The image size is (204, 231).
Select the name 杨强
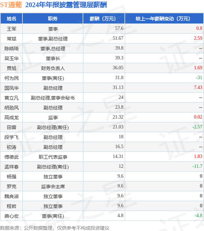[x=12, y=177]
